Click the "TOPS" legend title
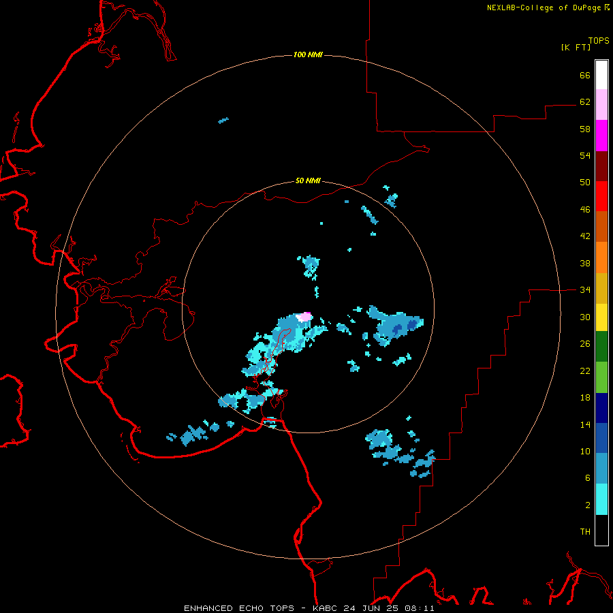 599,41
